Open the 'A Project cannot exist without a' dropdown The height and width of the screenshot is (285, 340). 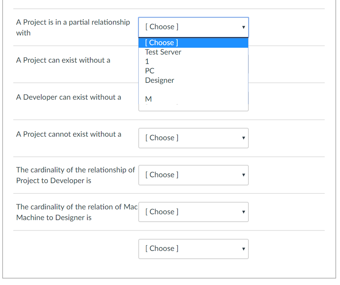coord(194,138)
